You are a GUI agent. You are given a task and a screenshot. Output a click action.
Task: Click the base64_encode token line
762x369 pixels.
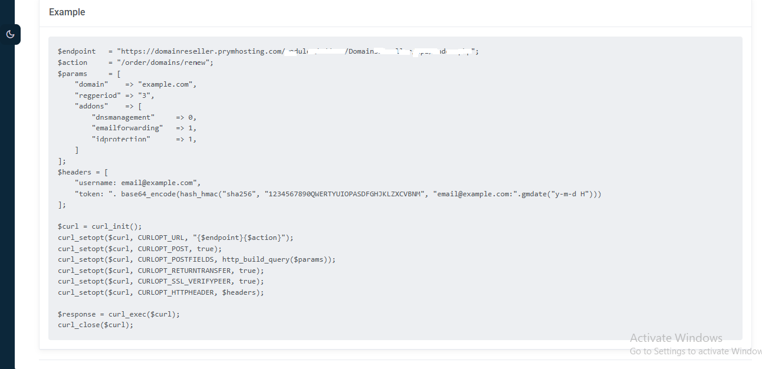336,194
